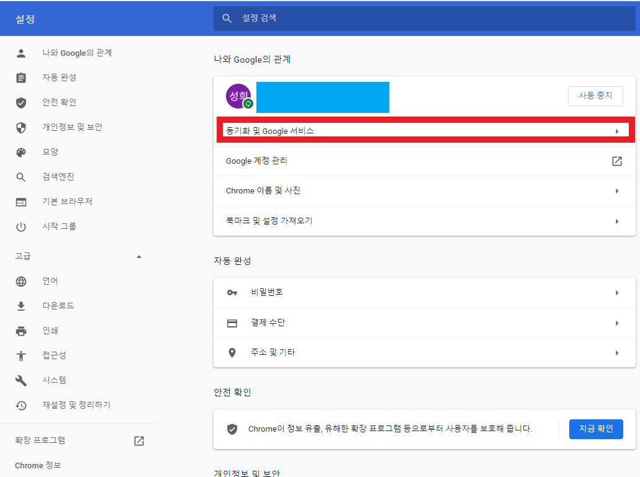Viewport: 640px width, 477px height.
Task: Go to 재설정 및 정리하기 section
Action: 76,405
